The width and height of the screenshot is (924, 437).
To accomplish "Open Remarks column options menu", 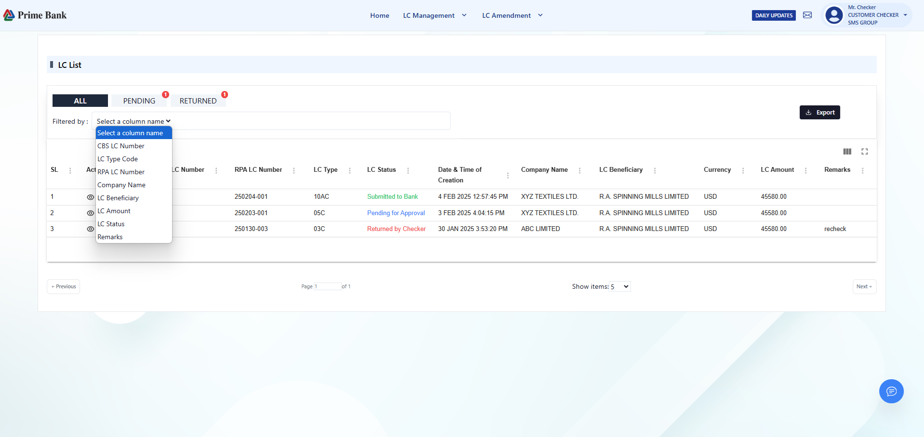I will coord(863,170).
